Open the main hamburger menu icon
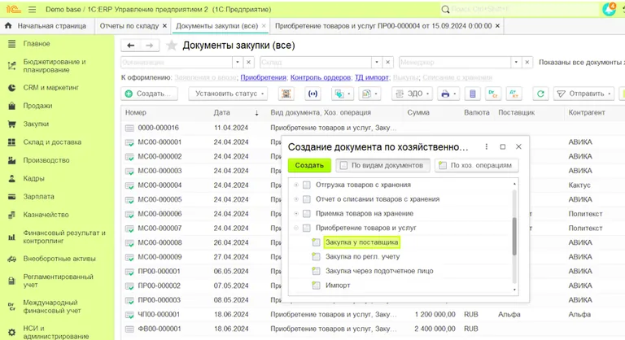The height and width of the screenshot is (340, 625). point(31,8)
